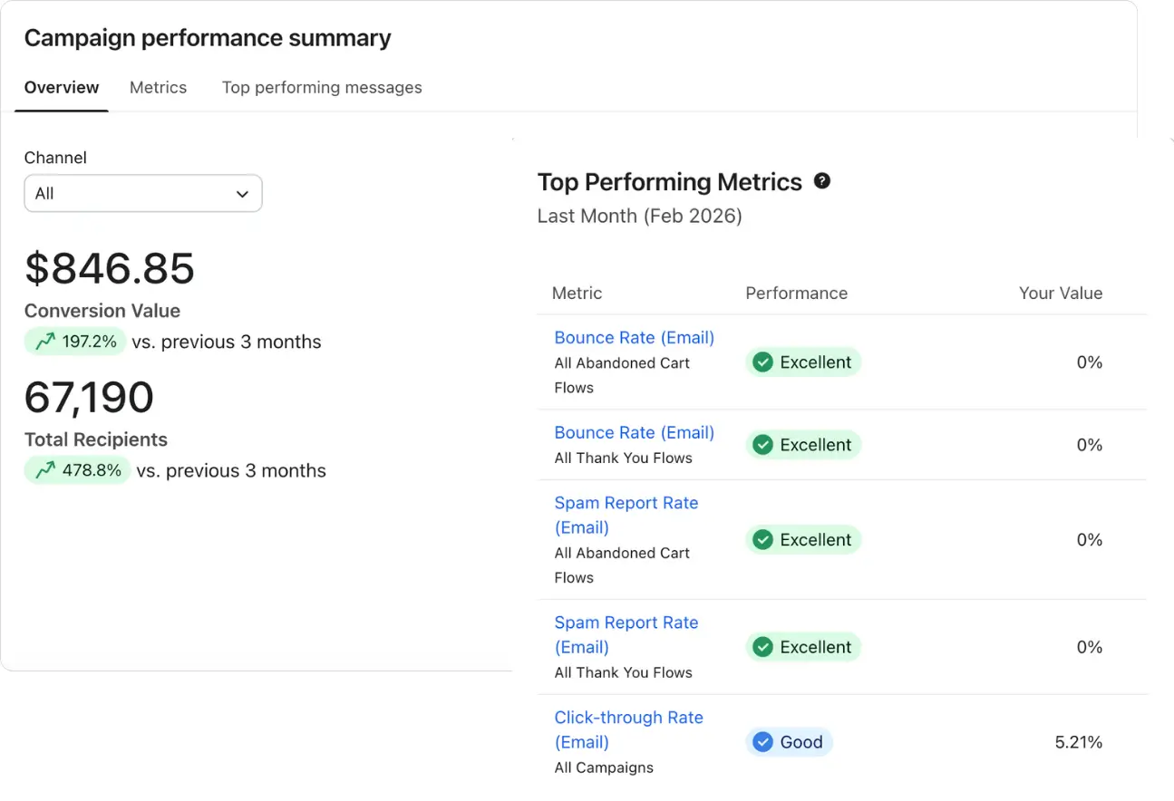
Task: Click the upward trend icon for Total Recipients
Action: (44, 470)
